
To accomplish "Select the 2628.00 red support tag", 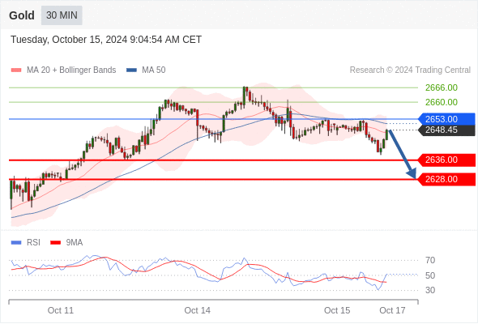I will point(447,179).
